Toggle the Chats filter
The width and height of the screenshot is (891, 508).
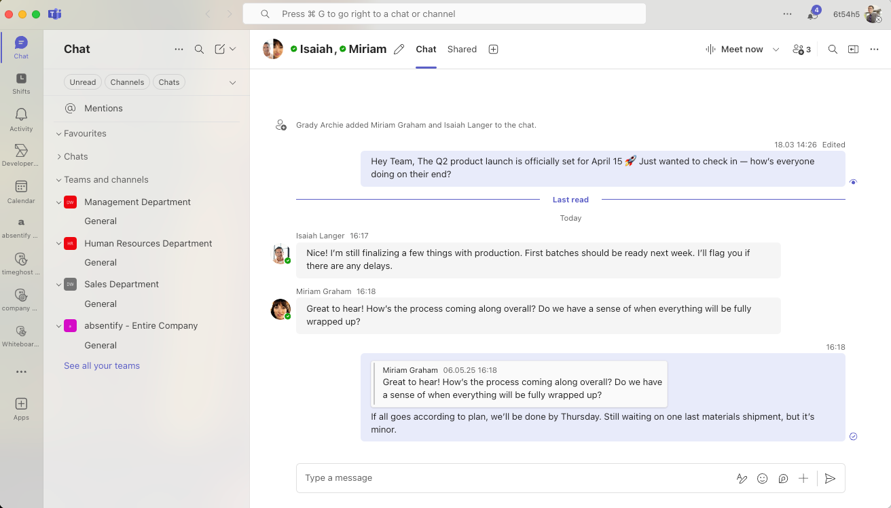169,82
